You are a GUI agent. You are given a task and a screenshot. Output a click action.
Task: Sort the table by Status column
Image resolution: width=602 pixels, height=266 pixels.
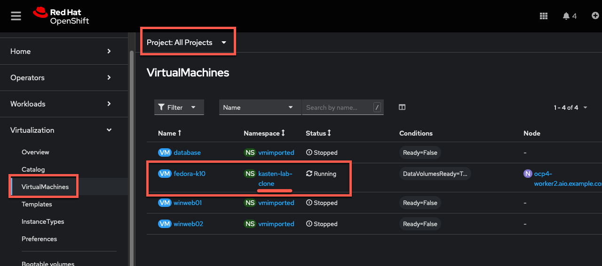click(318, 133)
